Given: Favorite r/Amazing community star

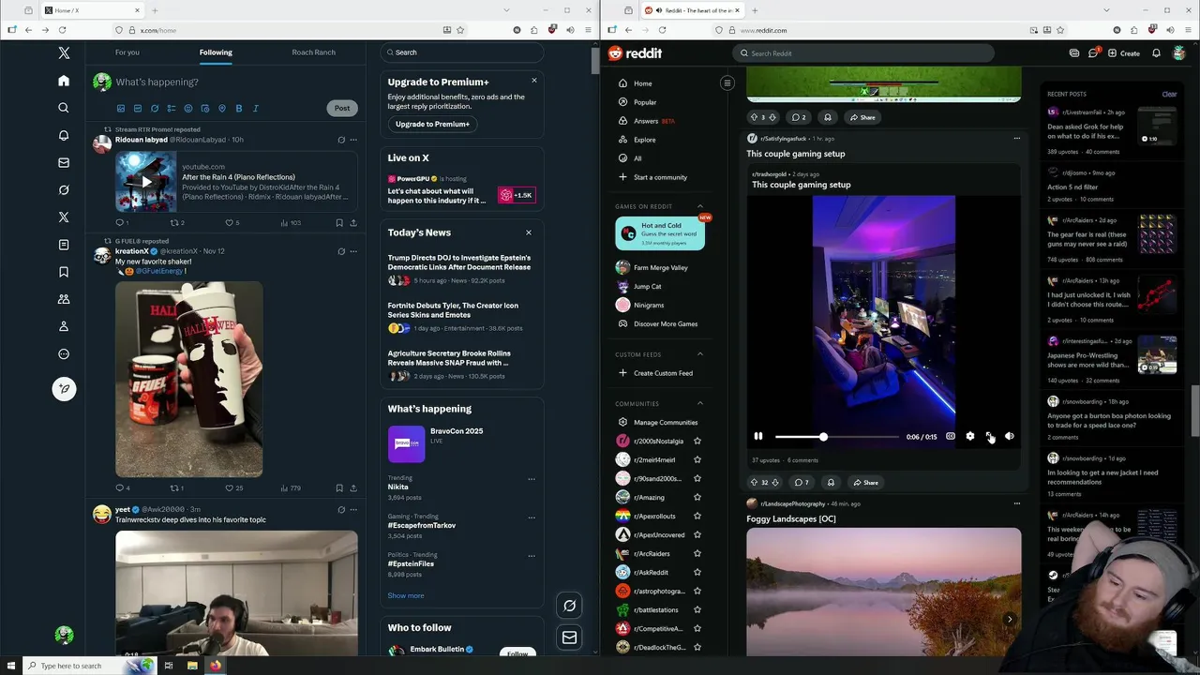Looking at the screenshot, I should pos(697,497).
